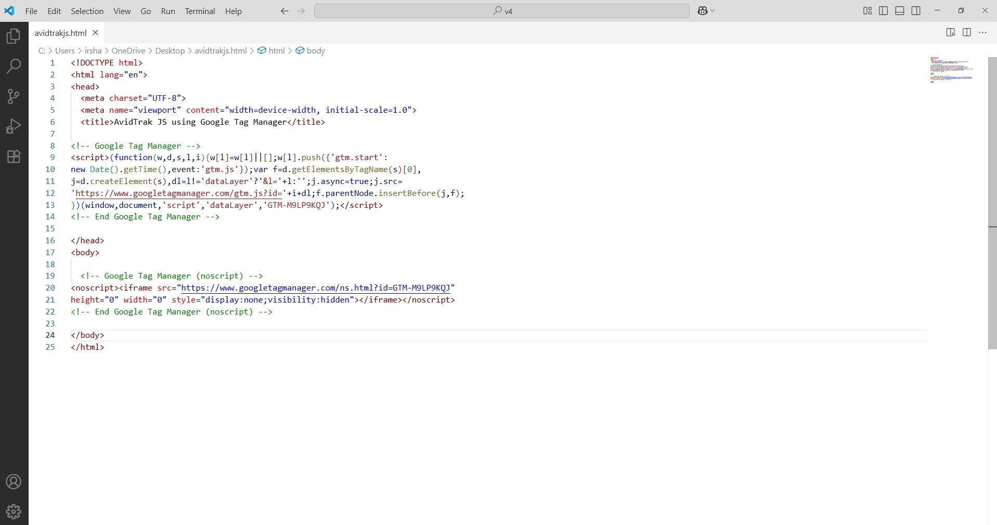Image resolution: width=997 pixels, height=525 pixels.
Task: Follow the googletagmanager gtm.js link
Action: [x=177, y=193]
